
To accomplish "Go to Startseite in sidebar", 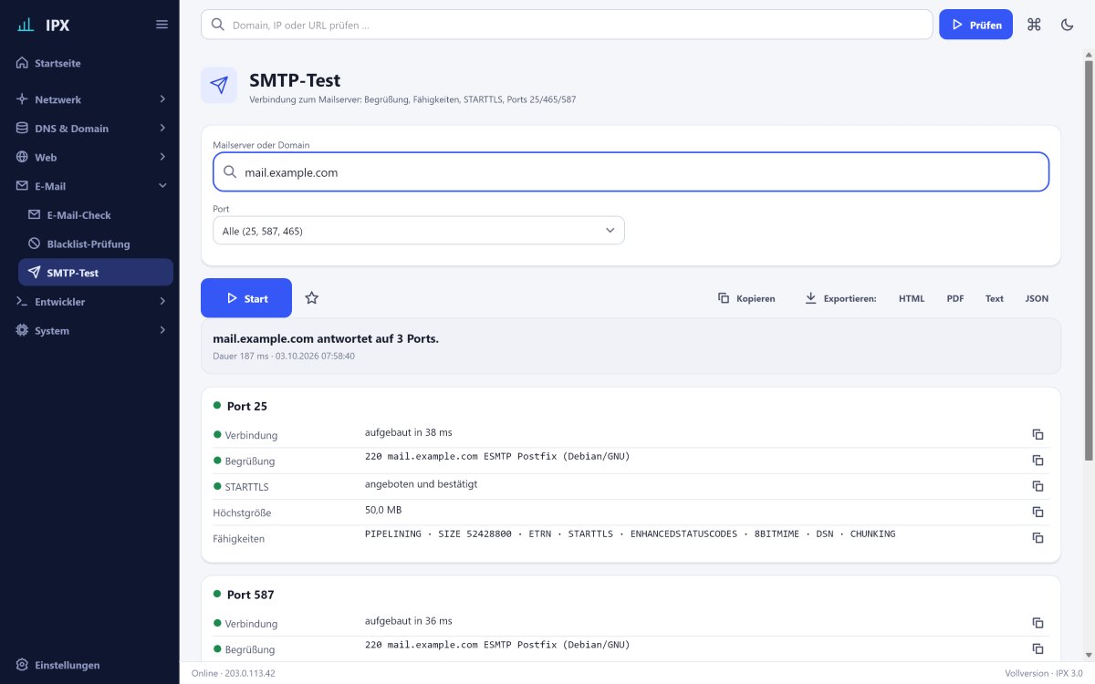I will tap(89, 64).
